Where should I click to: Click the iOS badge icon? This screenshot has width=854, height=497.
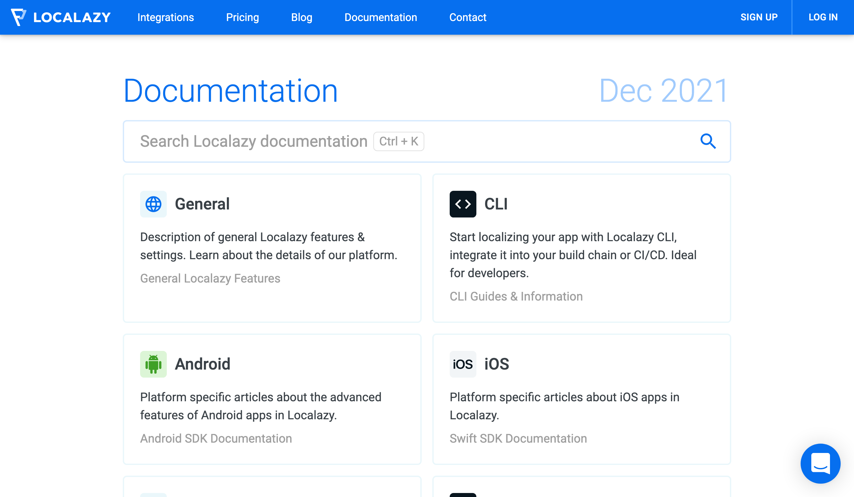(x=463, y=364)
